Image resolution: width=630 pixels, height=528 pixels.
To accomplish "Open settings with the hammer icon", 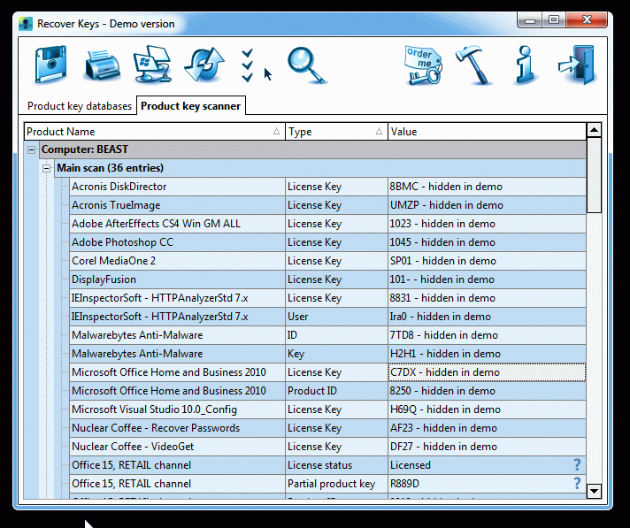I will coord(472,65).
